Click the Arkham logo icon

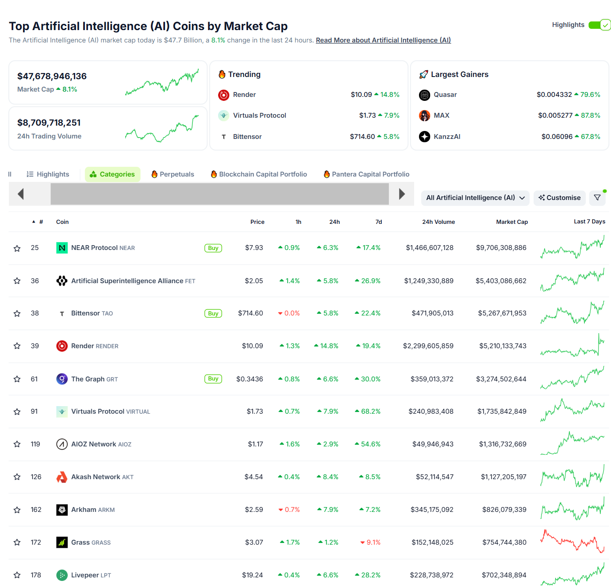[x=62, y=510]
